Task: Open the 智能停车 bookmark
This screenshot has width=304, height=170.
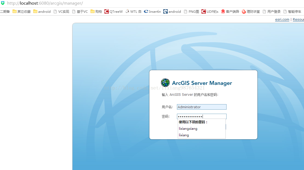Action: coord(292,12)
